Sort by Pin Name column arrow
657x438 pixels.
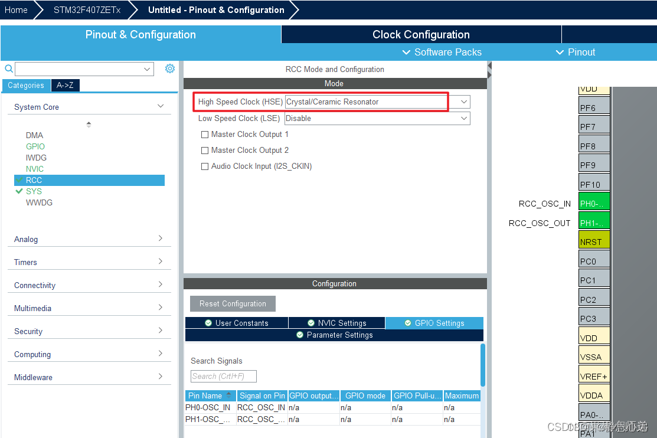pos(229,395)
